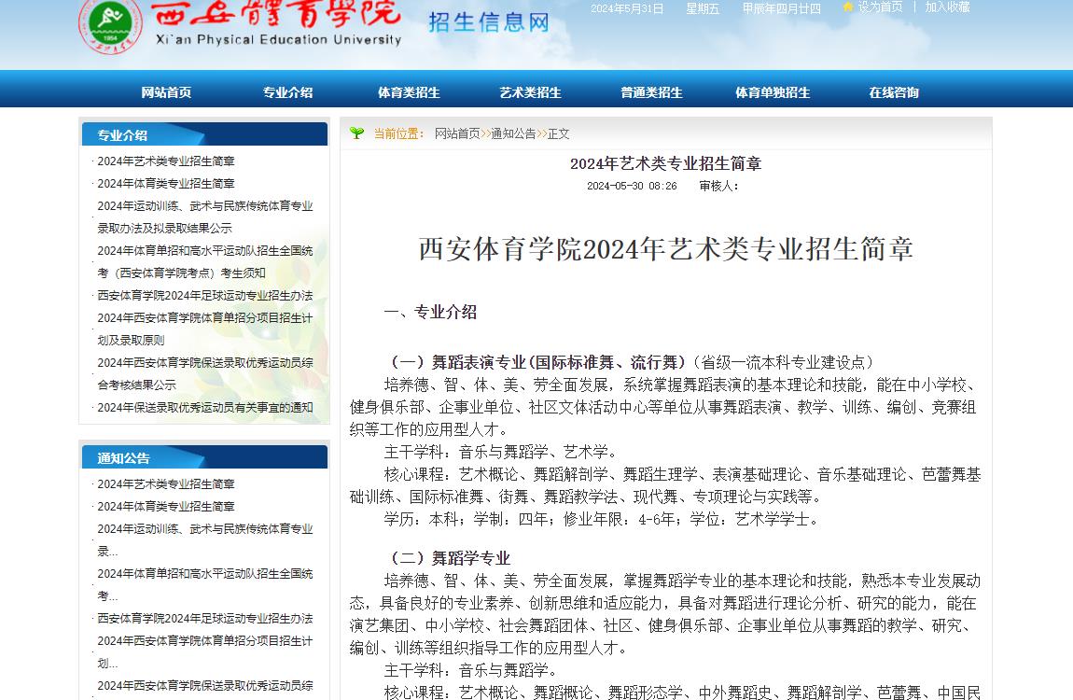Click the 专业介绍 sidebar panel header

pos(204,134)
